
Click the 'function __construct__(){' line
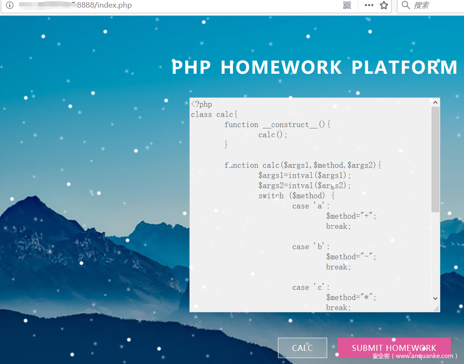coord(277,125)
